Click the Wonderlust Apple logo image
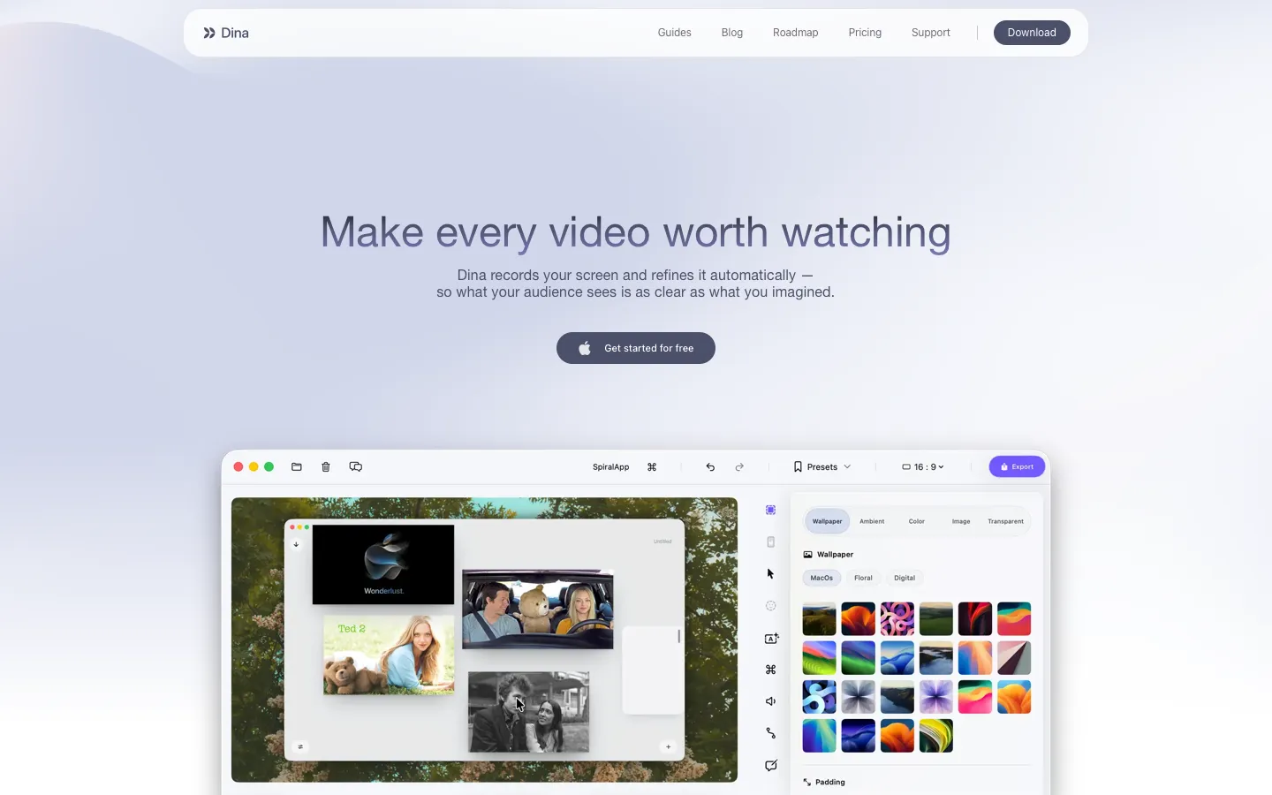Image resolution: width=1272 pixels, height=795 pixels. coord(383,564)
